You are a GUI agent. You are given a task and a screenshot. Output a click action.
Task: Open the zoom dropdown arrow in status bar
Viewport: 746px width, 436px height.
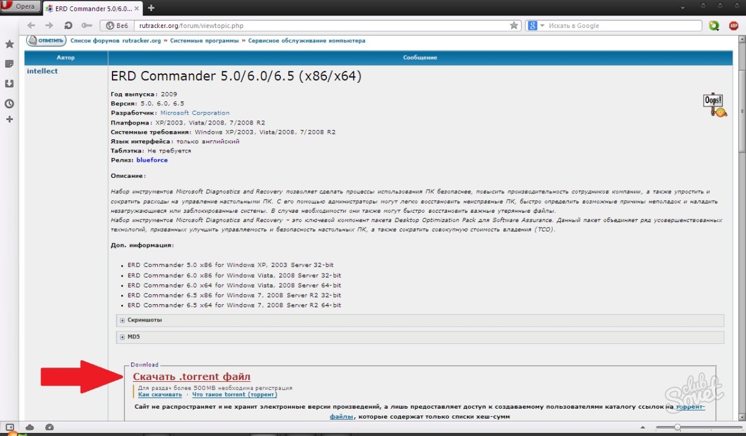click(x=644, y=427)
